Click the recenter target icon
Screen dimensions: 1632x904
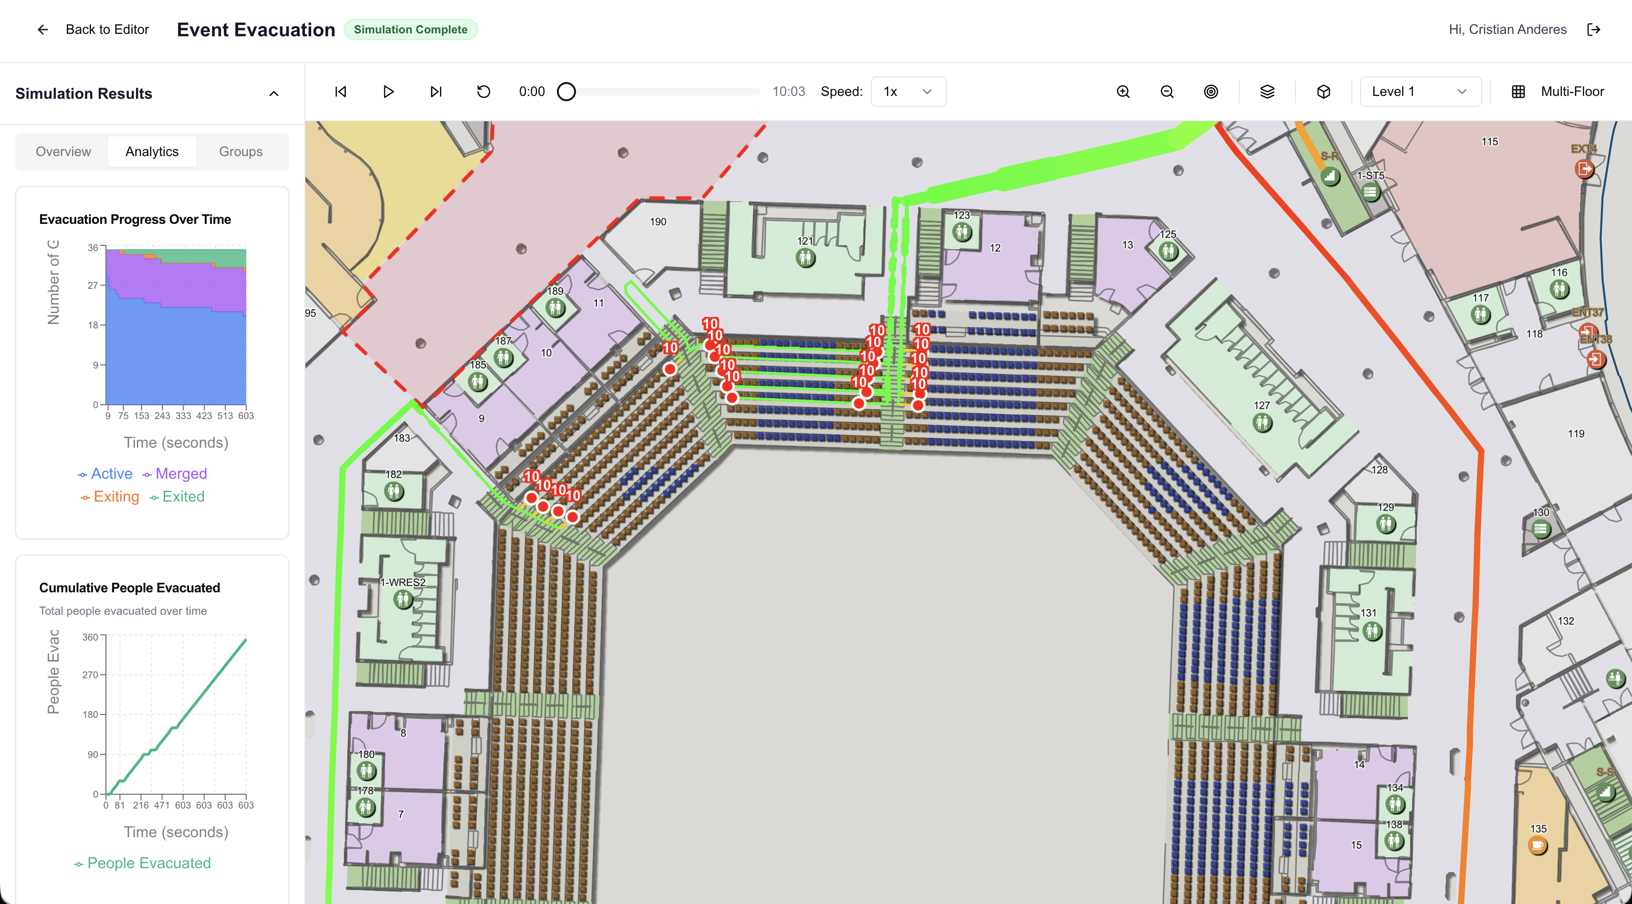click(x=1211, y=92)
